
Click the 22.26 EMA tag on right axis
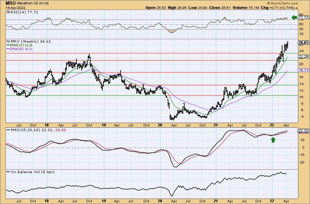click(x=303, y=57)
